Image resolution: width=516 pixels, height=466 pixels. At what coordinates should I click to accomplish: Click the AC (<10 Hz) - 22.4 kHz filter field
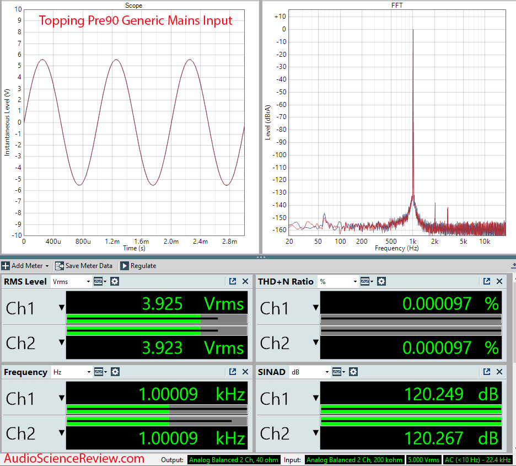(478, 460)
